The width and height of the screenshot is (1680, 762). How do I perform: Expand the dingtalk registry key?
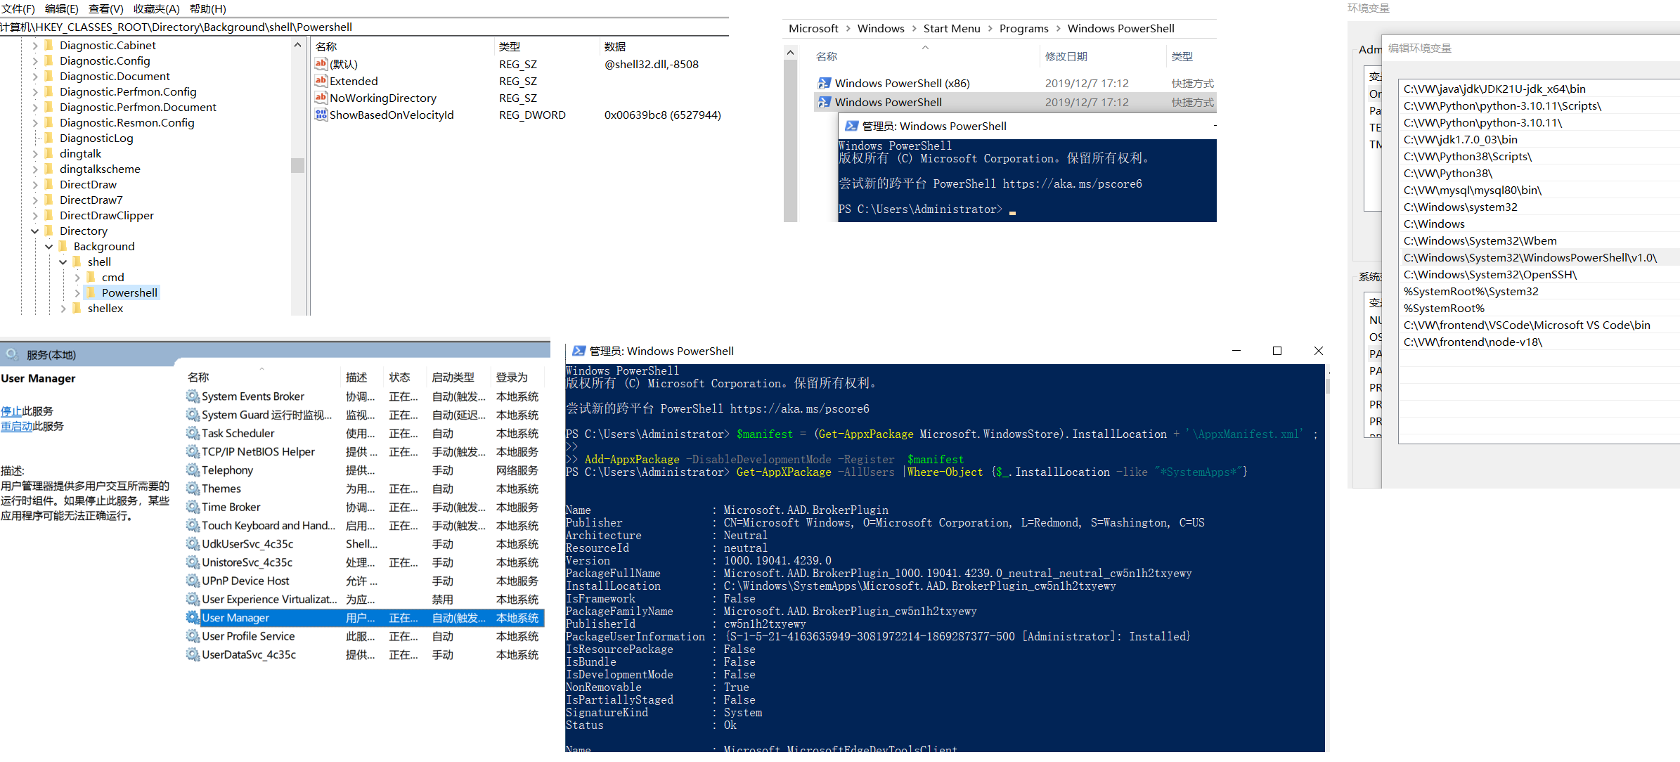(x=35, y=153)
